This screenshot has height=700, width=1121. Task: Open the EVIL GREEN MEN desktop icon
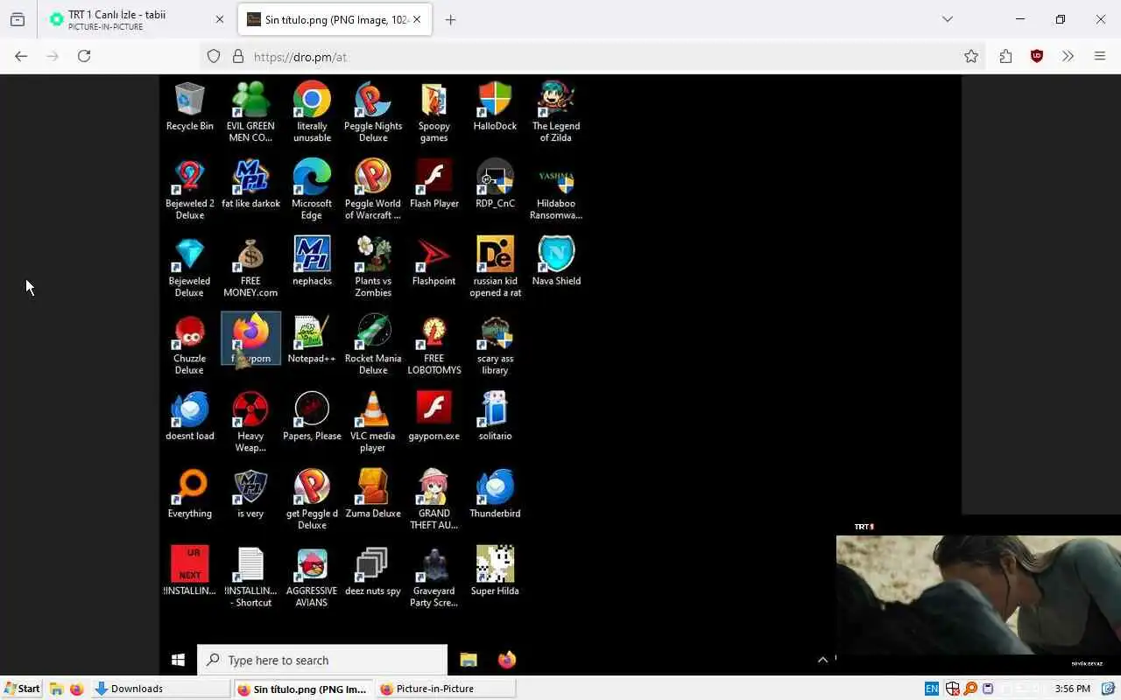(x=250, y=112)
